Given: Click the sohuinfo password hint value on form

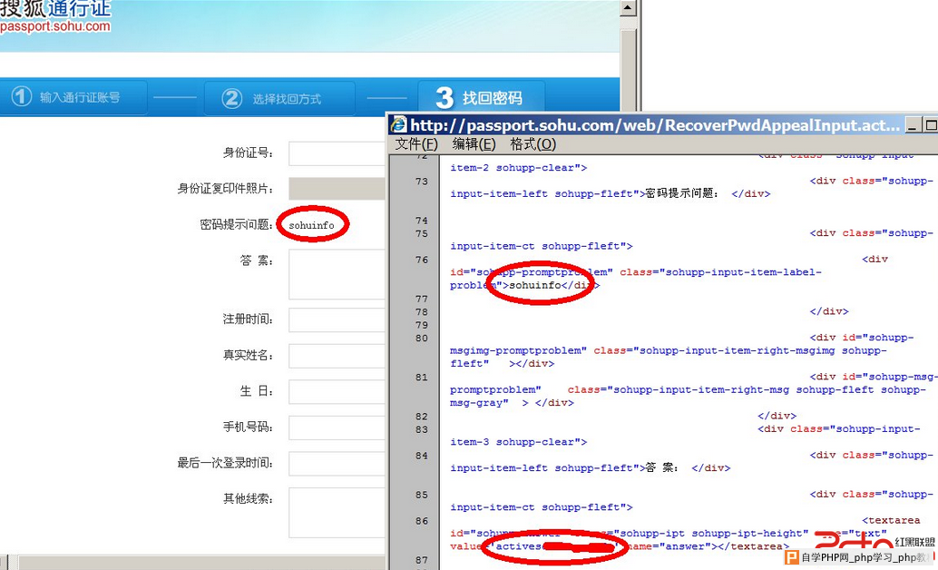Looking at the screenshot, I should (x=311, y=226).
